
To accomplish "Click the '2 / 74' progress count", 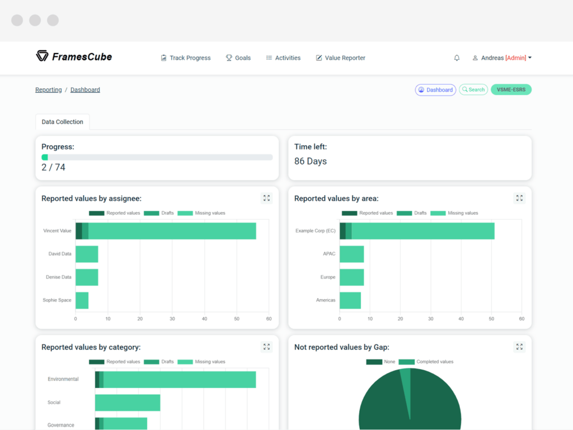I will pyautogui.click(x=53, y=168).
